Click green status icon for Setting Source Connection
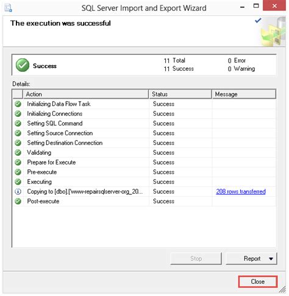289x296 pixels. 18,133
